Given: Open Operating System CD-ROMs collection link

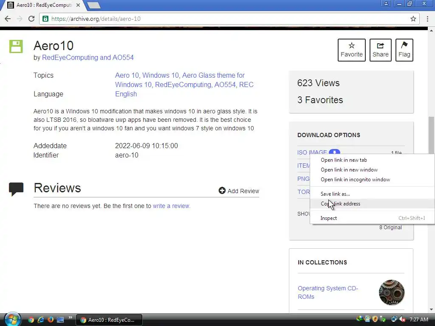Looking at the screenshot, I should tap(328, 292).
